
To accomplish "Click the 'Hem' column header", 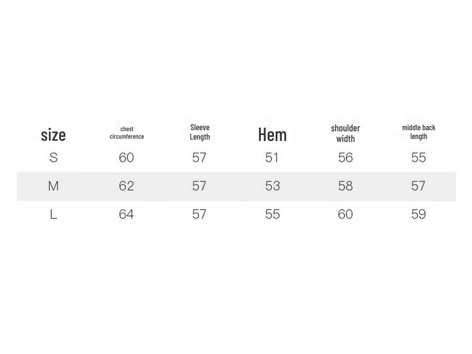I will [x=272, y=135].
